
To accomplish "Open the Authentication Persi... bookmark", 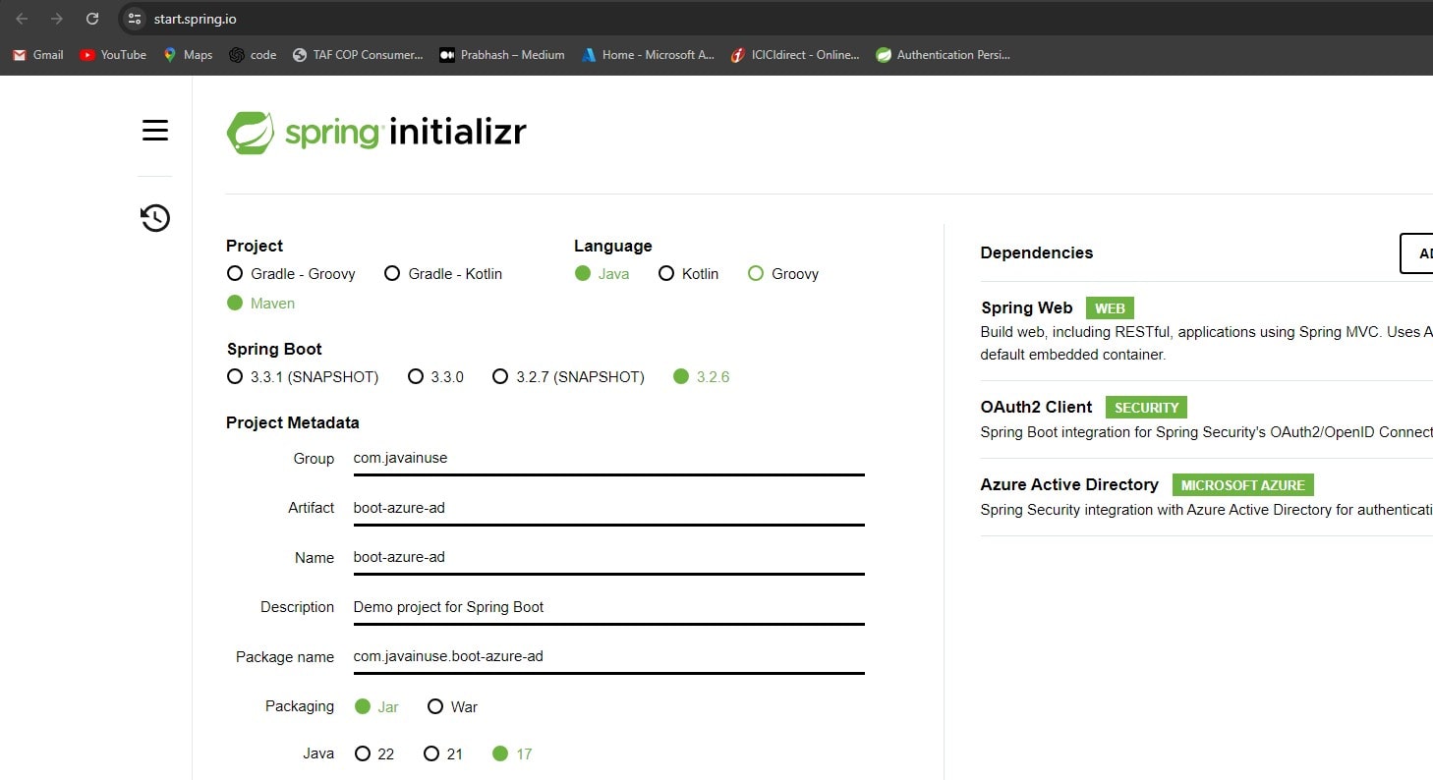I will tap(944, 55).
